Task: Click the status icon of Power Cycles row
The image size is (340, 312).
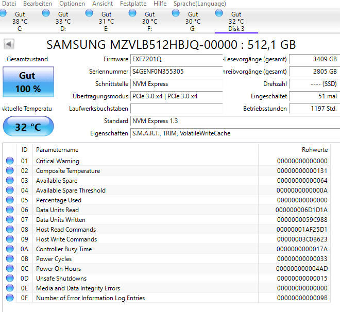Action: click(x=10, y=258)
